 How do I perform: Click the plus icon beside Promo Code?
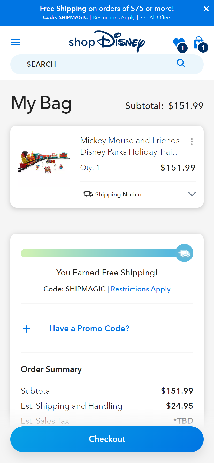pyautogui.click(x=27, y=329)
